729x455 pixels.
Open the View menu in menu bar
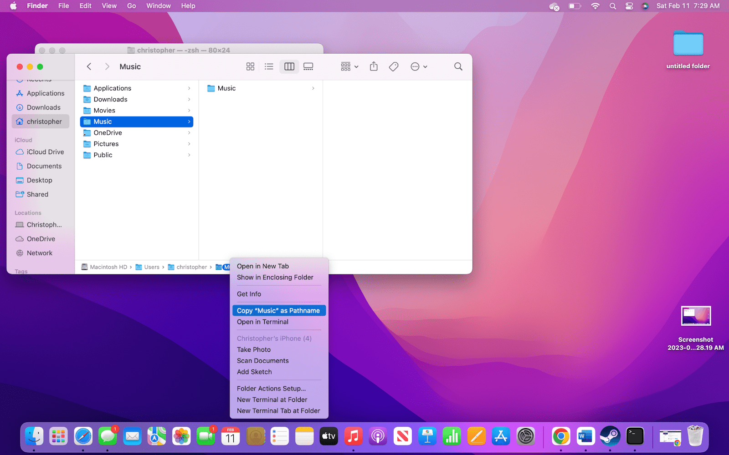109,6
